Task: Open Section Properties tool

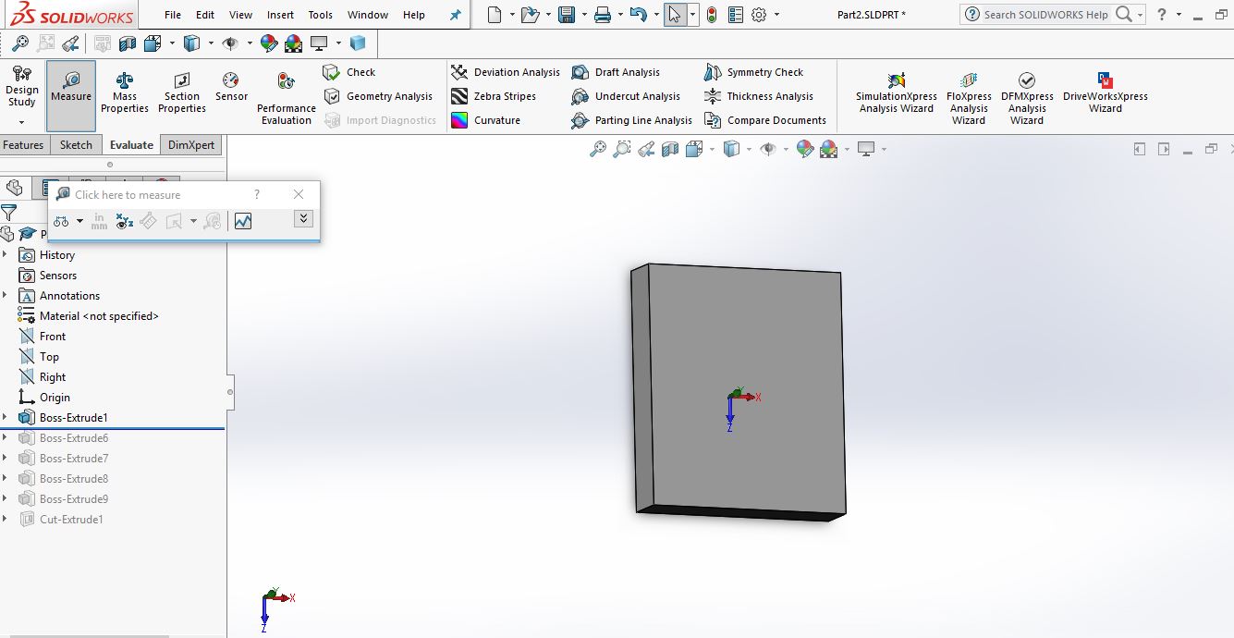Action: point(182,94)
